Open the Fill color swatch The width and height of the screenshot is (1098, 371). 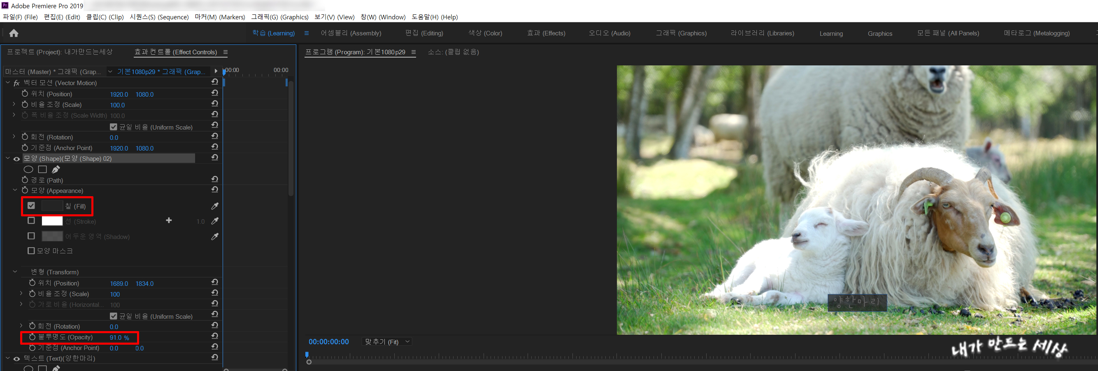[x=52, y=206]
